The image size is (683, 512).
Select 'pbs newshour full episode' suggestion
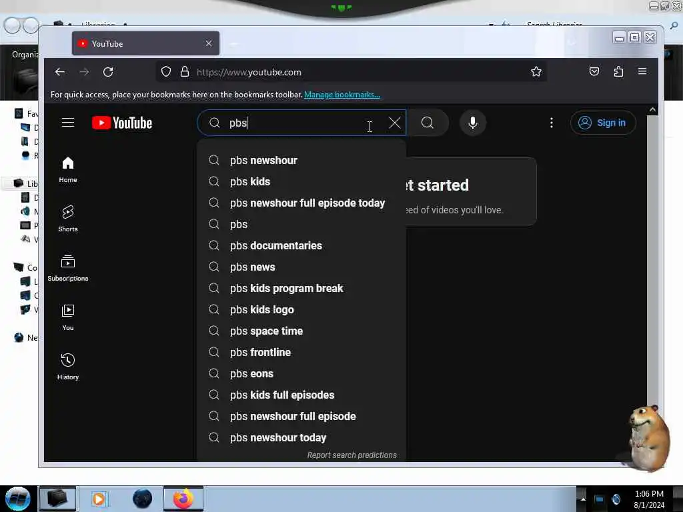pos(301,416)
